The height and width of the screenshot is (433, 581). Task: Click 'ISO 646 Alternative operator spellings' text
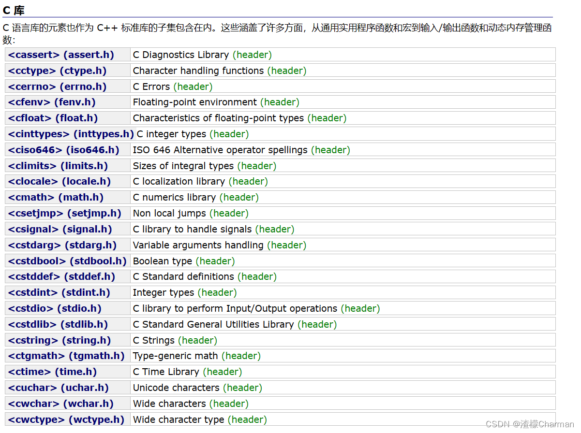[x=220, y=150]
